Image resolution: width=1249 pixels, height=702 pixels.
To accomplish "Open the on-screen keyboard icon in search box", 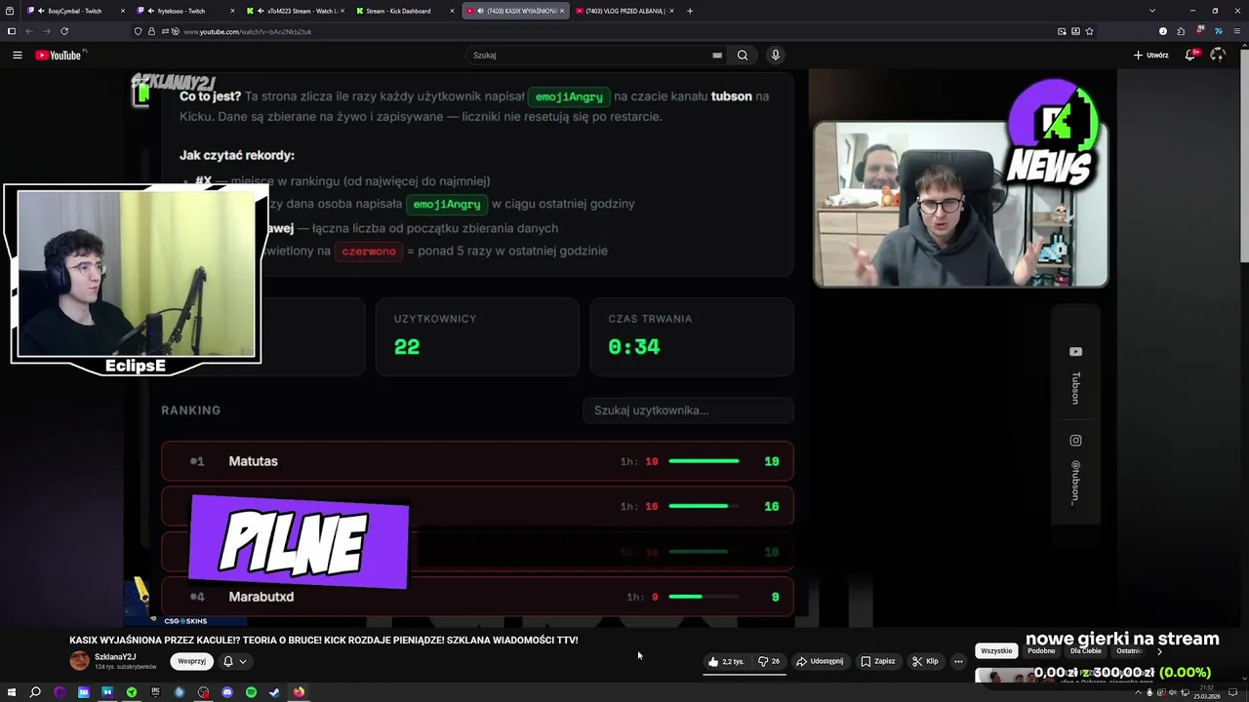I will point(717,56).
